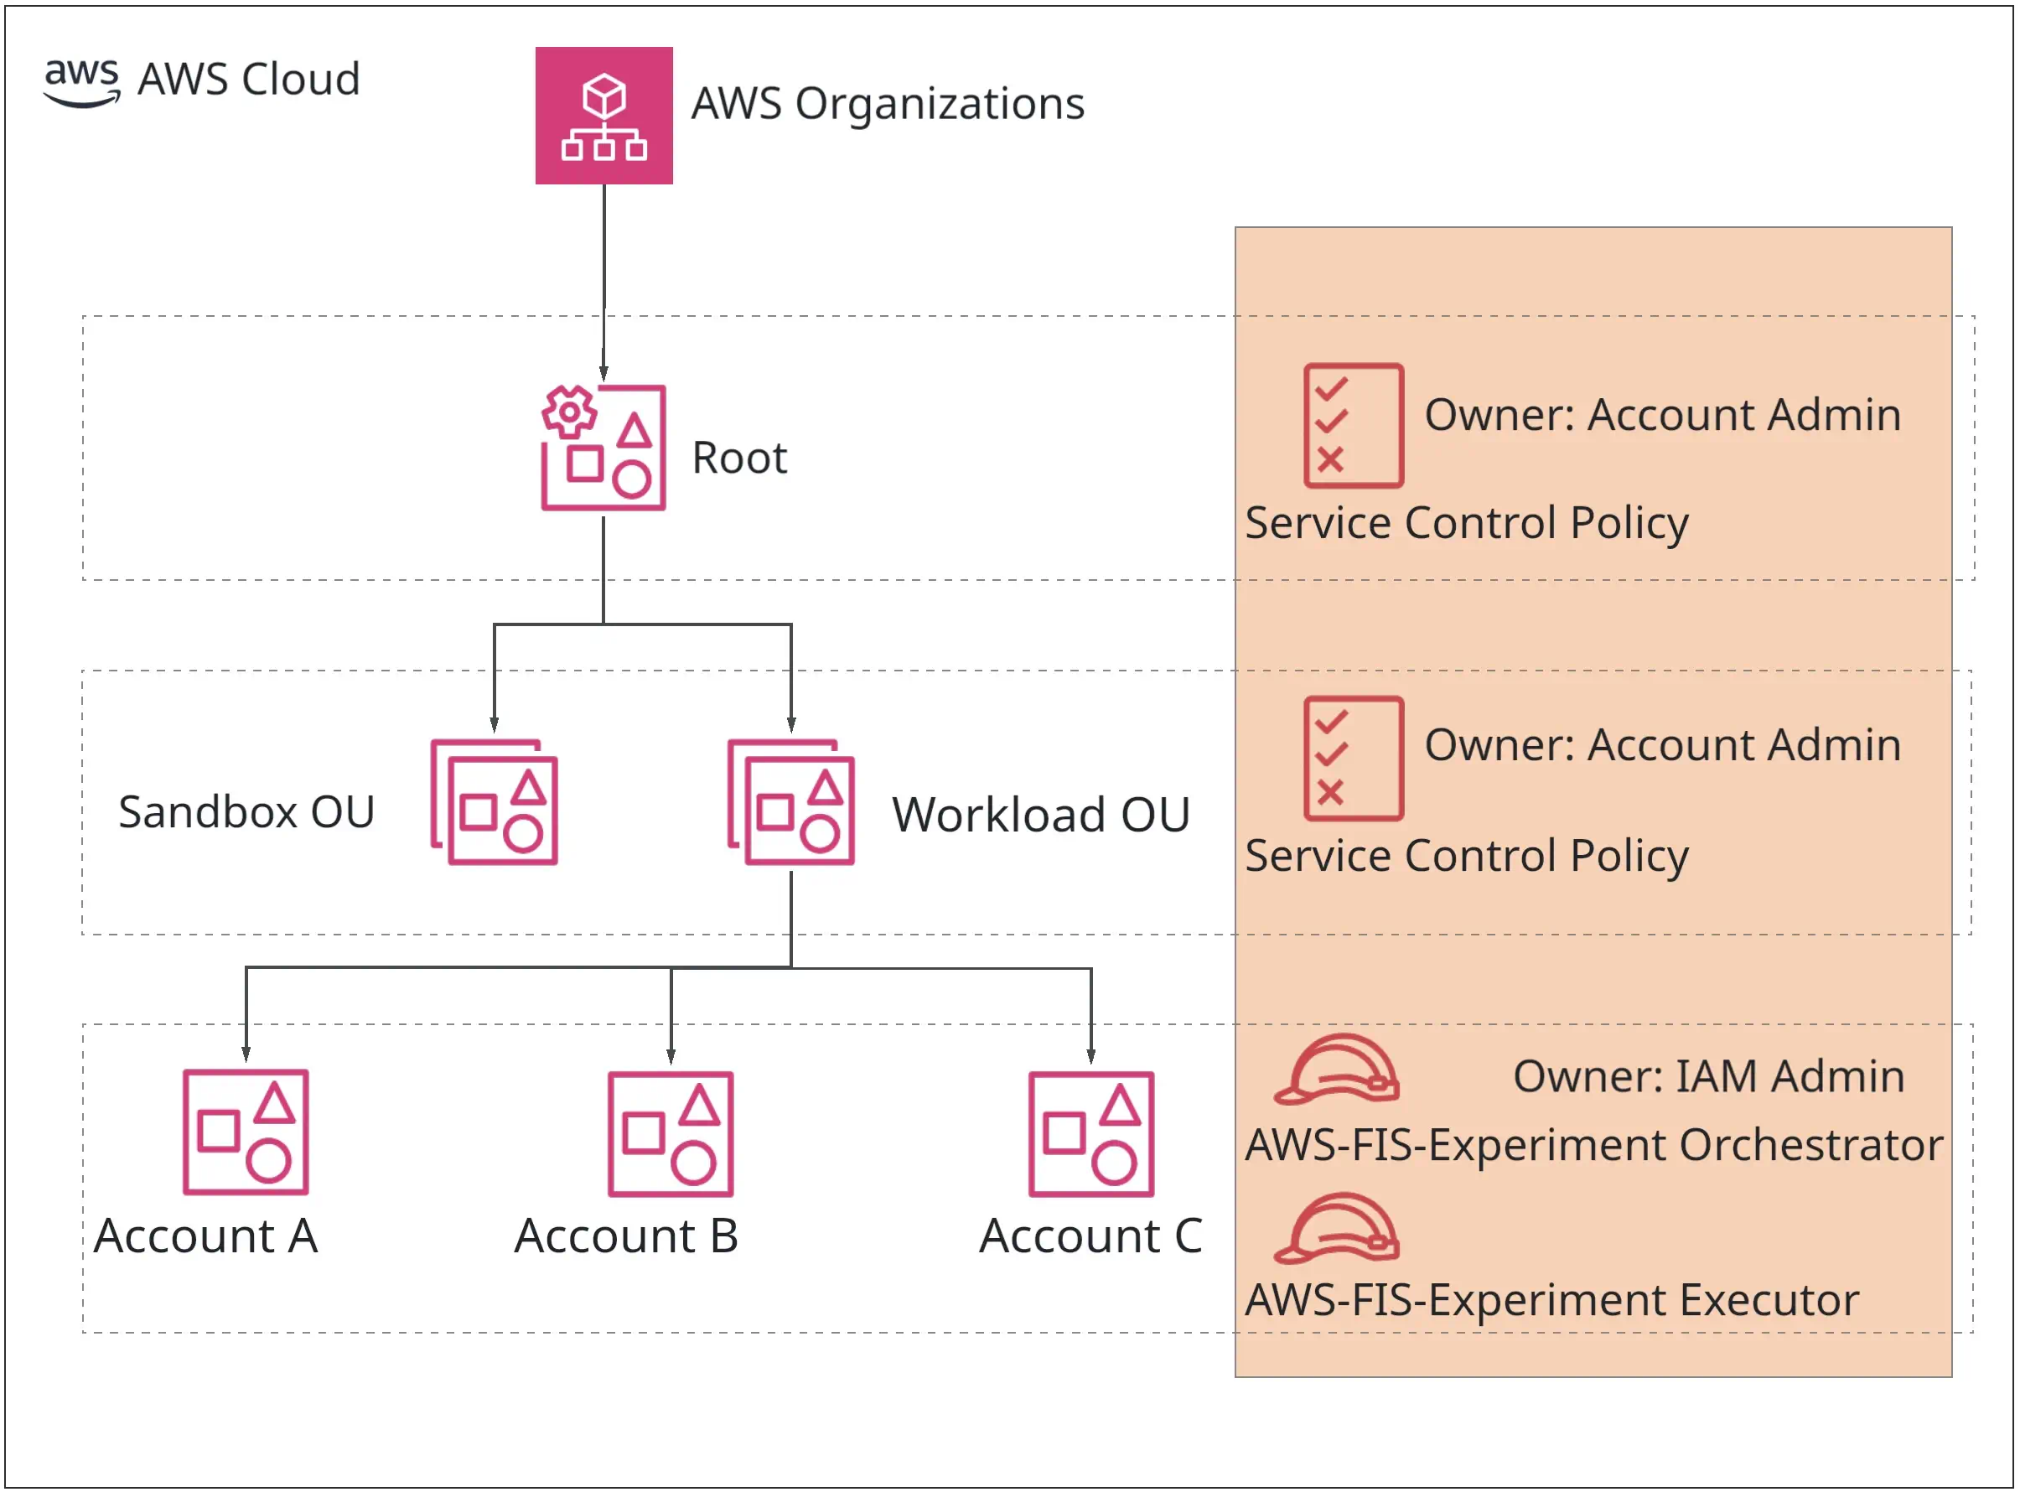Click the 'Account A' label
The image size is (2020, 1492).
[206, 1236]
